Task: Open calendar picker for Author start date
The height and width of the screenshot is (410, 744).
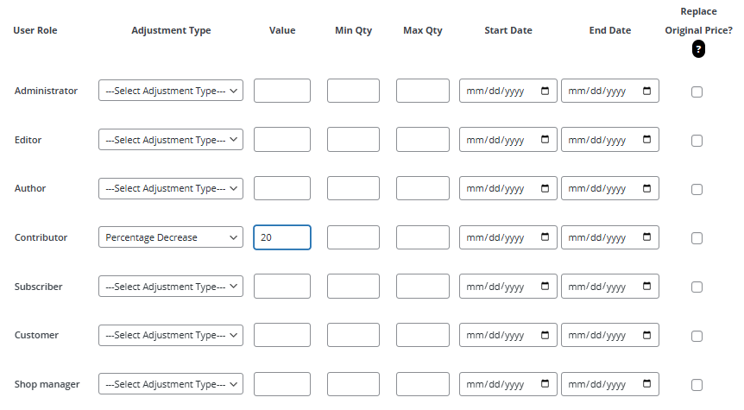Action: point(545,189)
